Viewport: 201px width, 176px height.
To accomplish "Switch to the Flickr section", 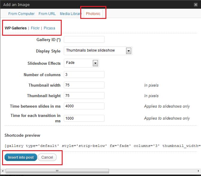I will [35, 28].
